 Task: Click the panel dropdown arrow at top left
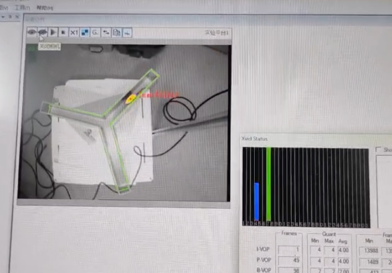pyautogui.click(x=3, y=18)
